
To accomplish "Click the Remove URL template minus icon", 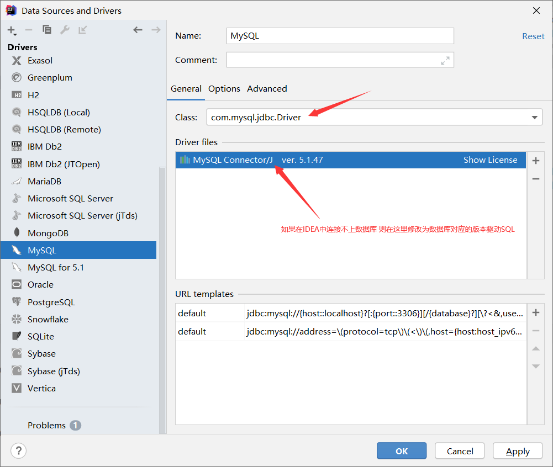I will [536, 331].
